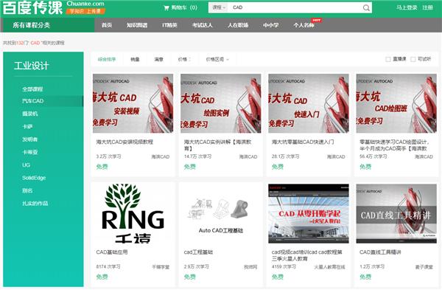Click 免费 price under CAD基础应用
This screenshot has width=442, height=290.
coord(102,277)
